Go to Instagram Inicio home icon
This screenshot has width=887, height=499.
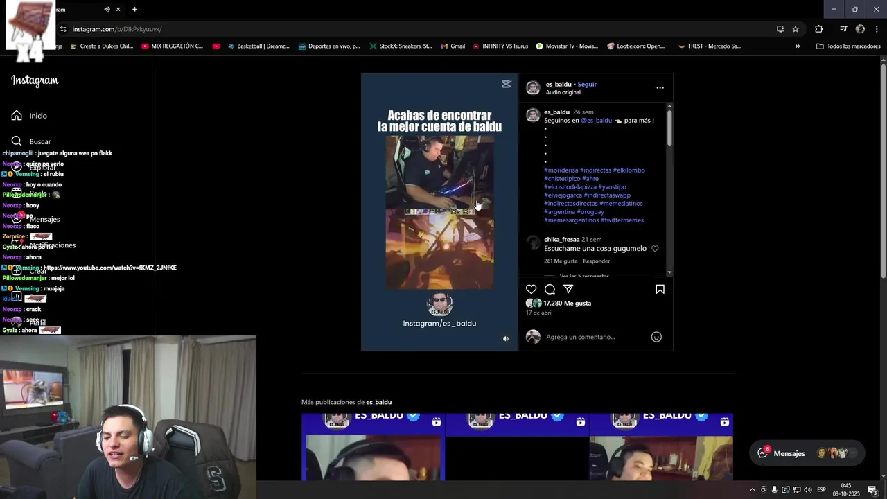[x=17, y=115]
